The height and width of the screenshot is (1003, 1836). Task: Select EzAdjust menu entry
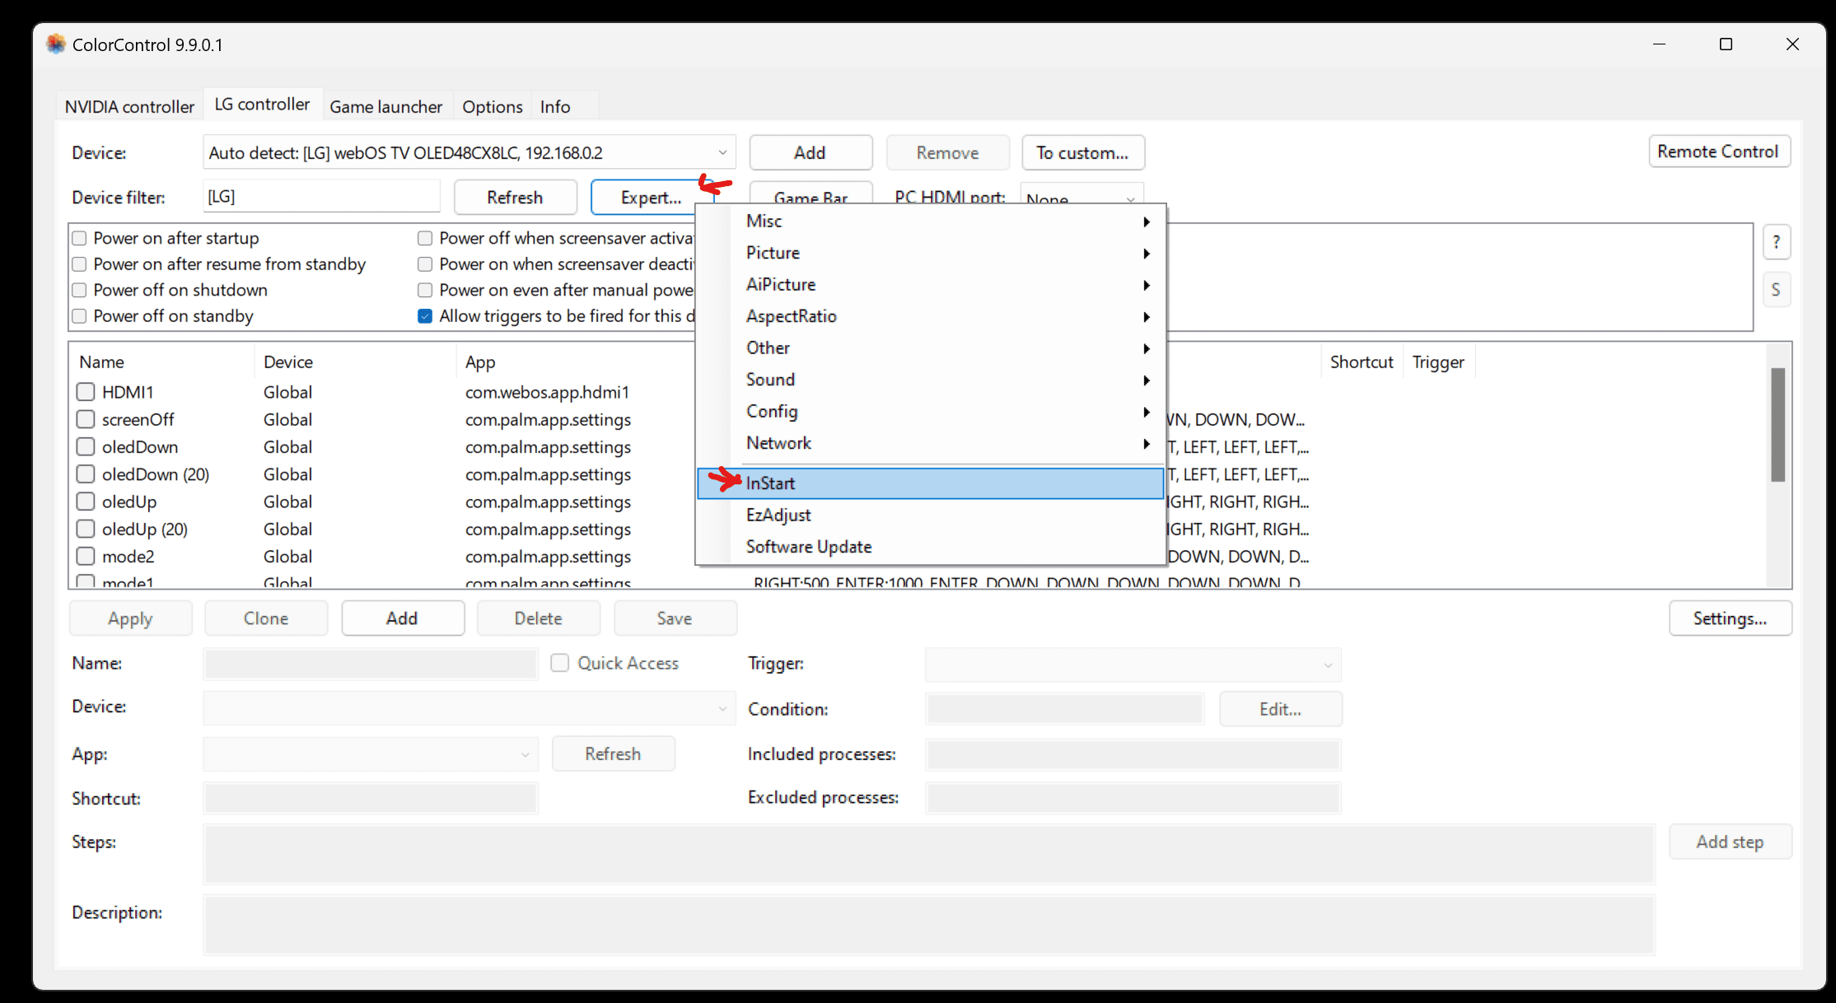(x=931, y=515)
